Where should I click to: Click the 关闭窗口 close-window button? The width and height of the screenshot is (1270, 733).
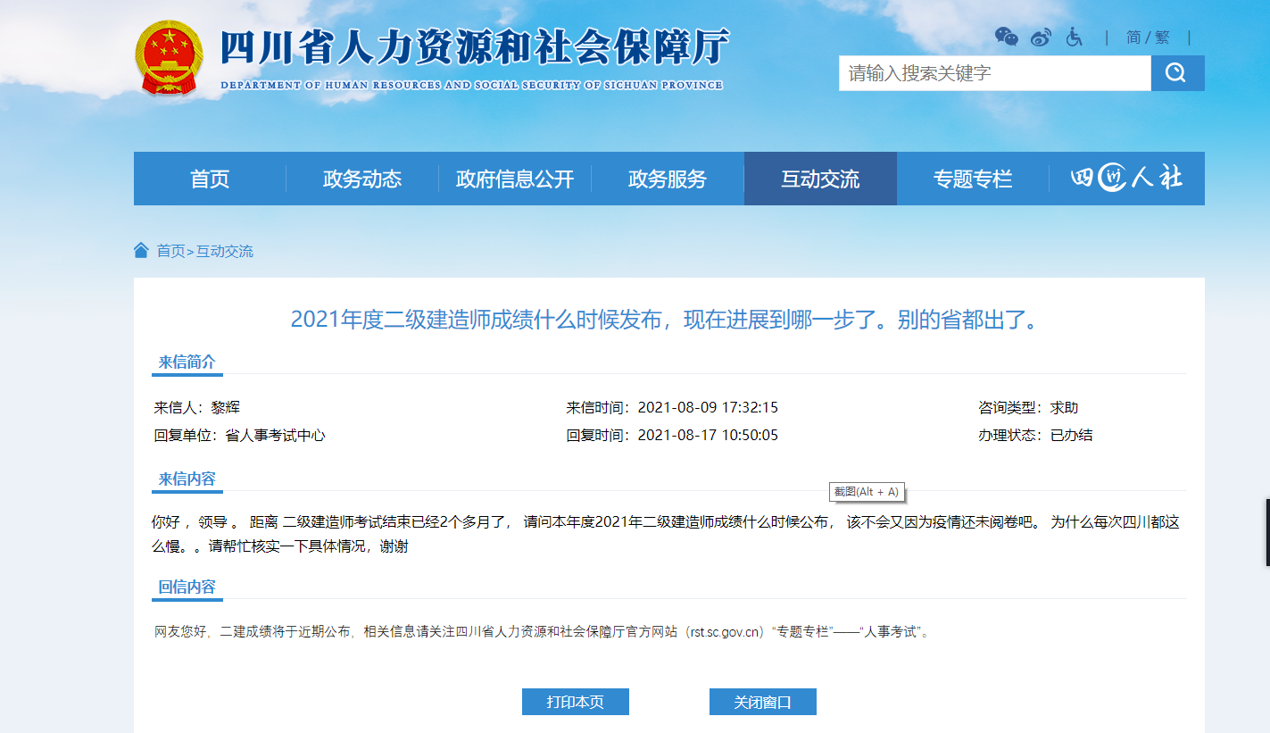click(762, 702)
